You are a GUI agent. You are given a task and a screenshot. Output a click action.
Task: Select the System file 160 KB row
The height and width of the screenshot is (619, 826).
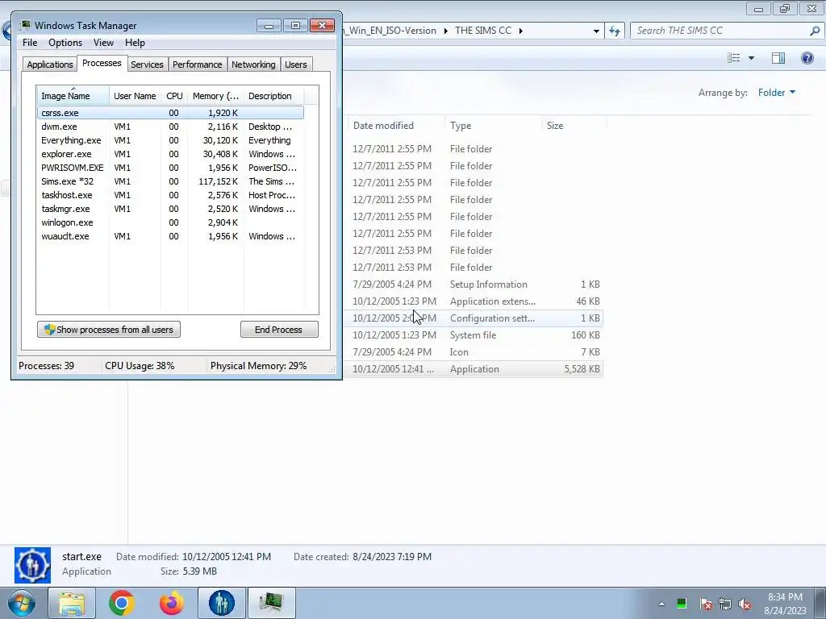pos(473,335)
